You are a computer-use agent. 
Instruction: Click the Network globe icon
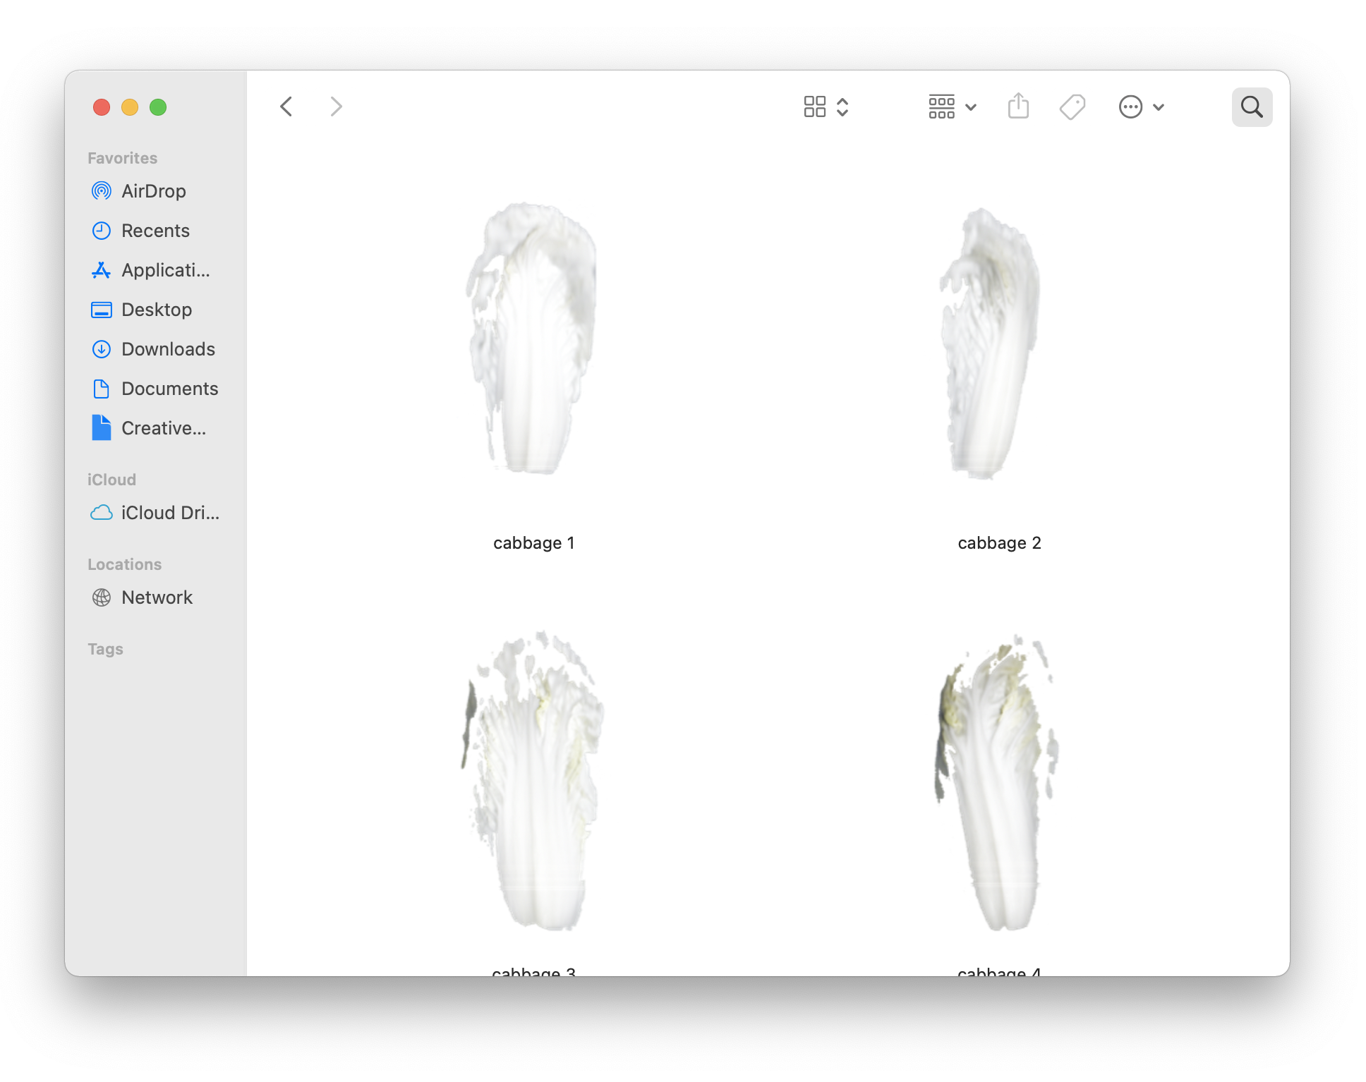pyautogui.click(x=102, y=597)
